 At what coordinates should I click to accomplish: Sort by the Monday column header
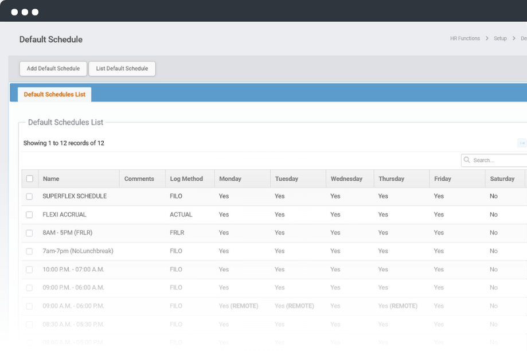230,179
